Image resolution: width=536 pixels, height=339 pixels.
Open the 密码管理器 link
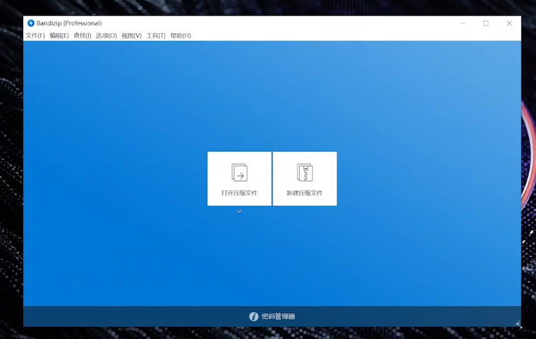click(x=278, y=316)
